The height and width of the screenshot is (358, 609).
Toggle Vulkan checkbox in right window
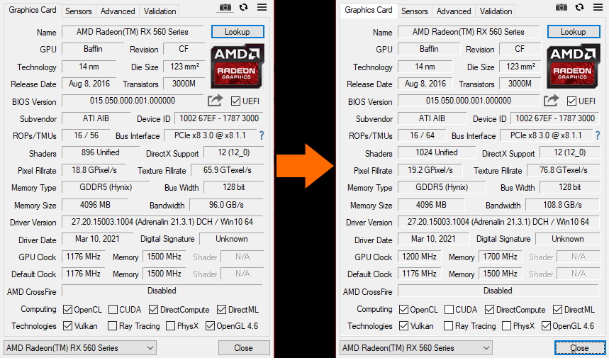tap(403, 326)
